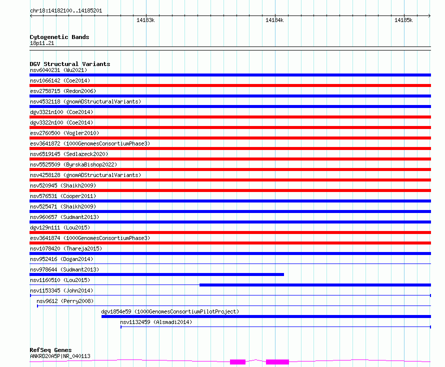
Task: Click nsv9612 (Perry2008) label
Action: pyautogui.click(x=65, y=301)
